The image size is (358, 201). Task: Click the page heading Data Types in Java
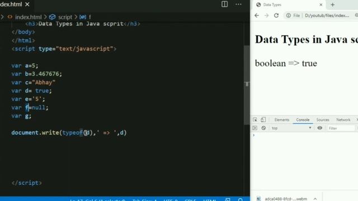pyautogui.click(x=307, y=39)
